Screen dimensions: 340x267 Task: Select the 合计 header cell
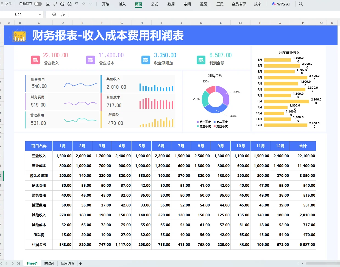(x=303, y=146)
